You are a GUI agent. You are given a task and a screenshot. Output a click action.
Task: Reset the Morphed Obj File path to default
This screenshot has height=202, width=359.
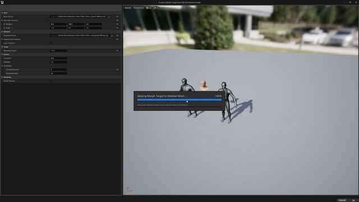coord(117,35)
